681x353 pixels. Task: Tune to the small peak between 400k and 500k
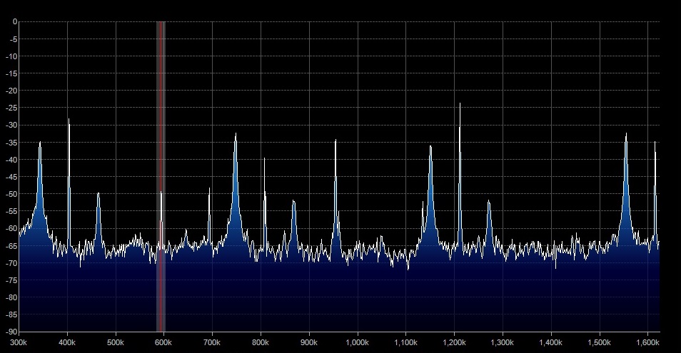[x=99, y=221]
